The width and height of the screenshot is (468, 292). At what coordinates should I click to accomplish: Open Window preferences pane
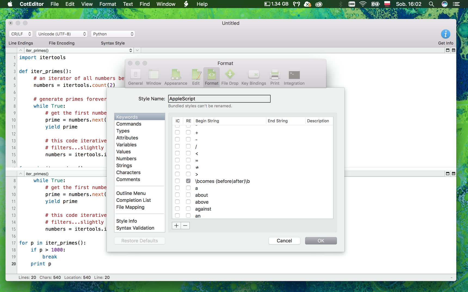click(x=153, y=77)
